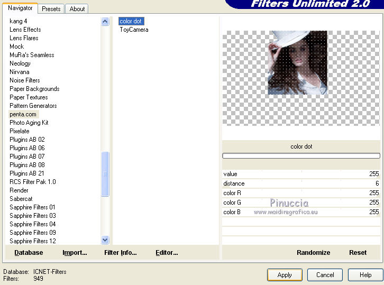The height and width of the screenshot is (285, 384).
Task: Select Plugins AB 21 category
Action: 27,173
